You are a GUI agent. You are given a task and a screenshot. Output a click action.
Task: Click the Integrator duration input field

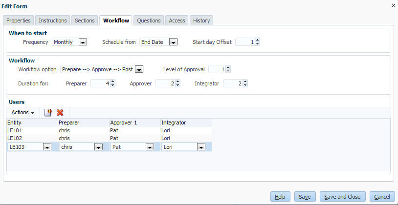[x=233, y=84]
